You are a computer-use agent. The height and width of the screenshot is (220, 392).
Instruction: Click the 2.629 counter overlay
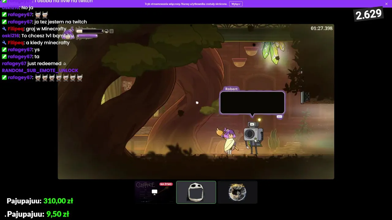369,14
